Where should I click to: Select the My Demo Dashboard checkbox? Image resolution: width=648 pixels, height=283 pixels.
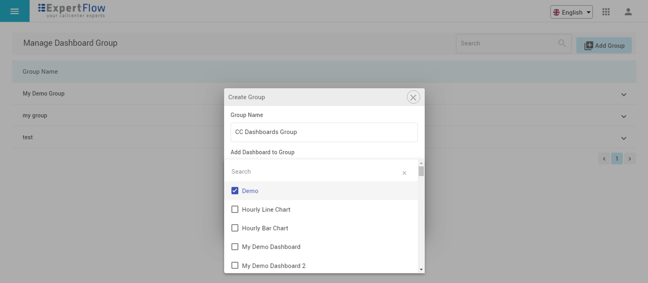(x=235, y=247)
